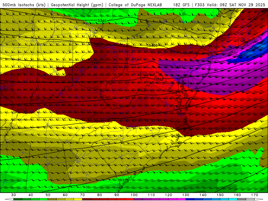Click the colorbar label 100
This screenshot has height=201, width=268.
pyautogui.click(x=134, y=195)
